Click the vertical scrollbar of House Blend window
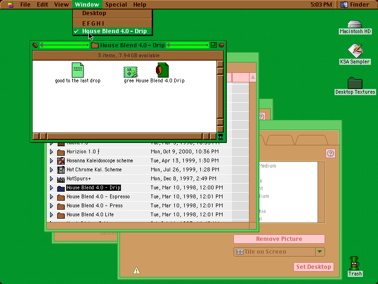The width and height of the screenshot is (378, 284). click(220, 97)
